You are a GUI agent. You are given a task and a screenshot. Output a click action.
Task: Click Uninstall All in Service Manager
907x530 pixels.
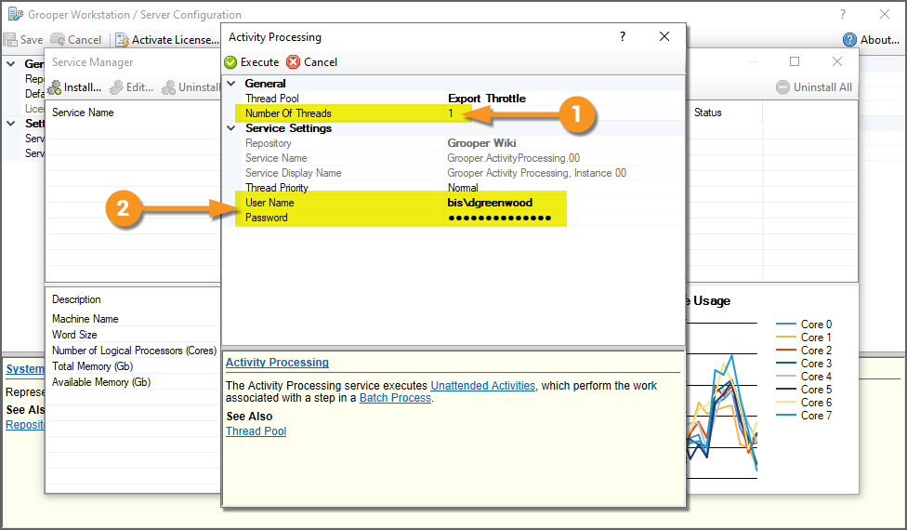[814, 87]
